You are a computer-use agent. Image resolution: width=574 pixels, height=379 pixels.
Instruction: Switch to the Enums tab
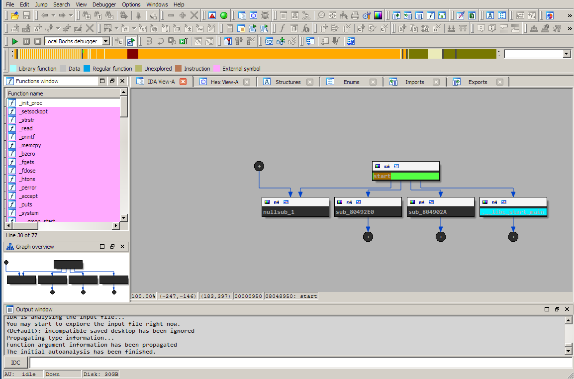pyautogui.click(x=352, y=82)
